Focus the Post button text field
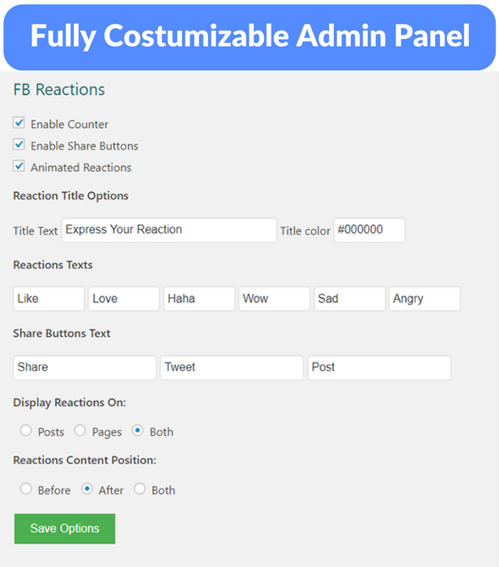499x567 pixels. pos(378,368)
